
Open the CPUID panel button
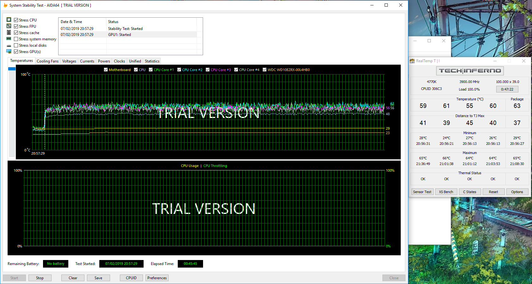(131, 278)
